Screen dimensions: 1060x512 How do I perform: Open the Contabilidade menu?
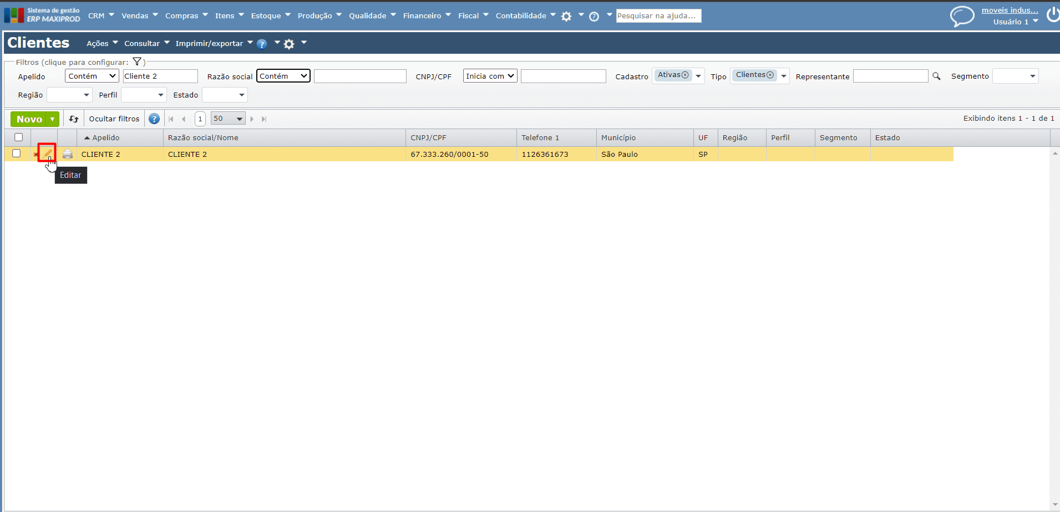(525, 16)
